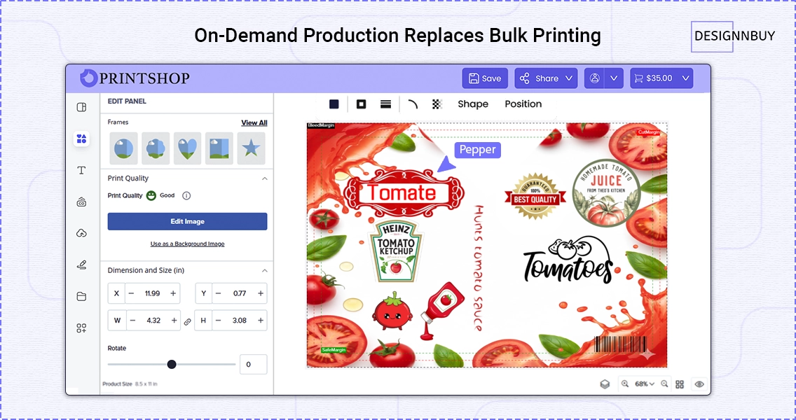Click the zoom out magnifier icon

664,384
